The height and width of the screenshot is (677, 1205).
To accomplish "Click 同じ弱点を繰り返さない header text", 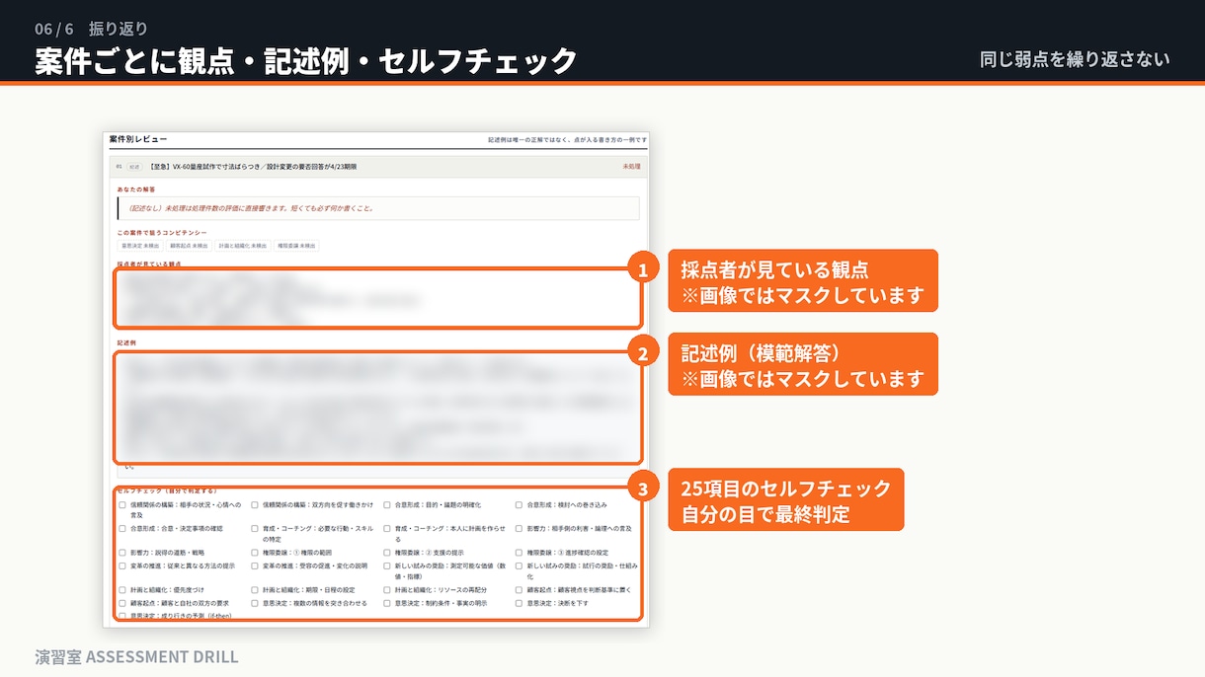I will coord(1075,59).
